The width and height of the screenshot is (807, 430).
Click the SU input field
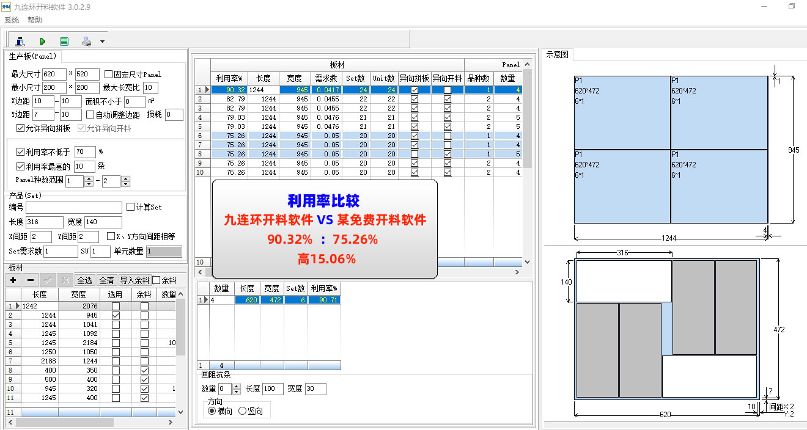(x=101, y=251)
